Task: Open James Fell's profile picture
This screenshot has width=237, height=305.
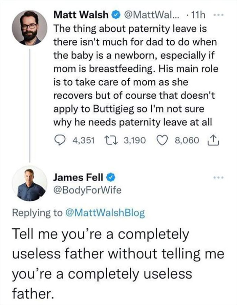Action: pyautogui.click(x=29, y=183)
